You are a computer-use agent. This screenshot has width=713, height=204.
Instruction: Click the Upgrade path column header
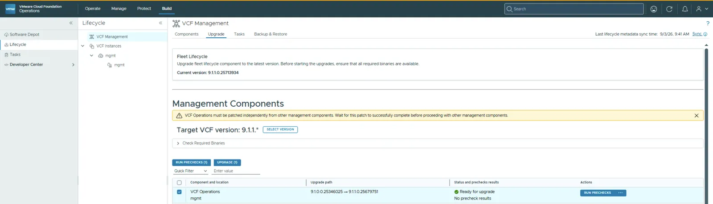tap(321, 183)
